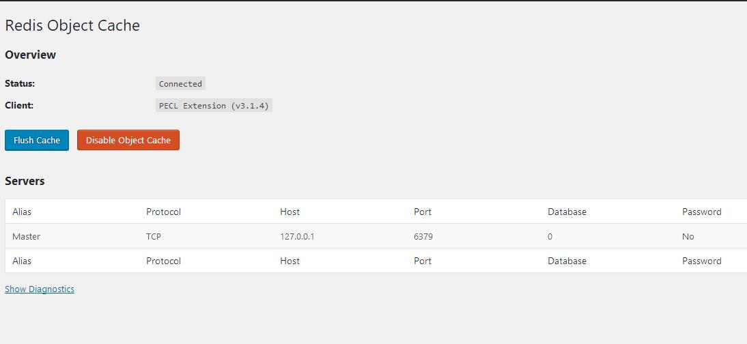Click the Protocol column header at table top

pos(163,212)
